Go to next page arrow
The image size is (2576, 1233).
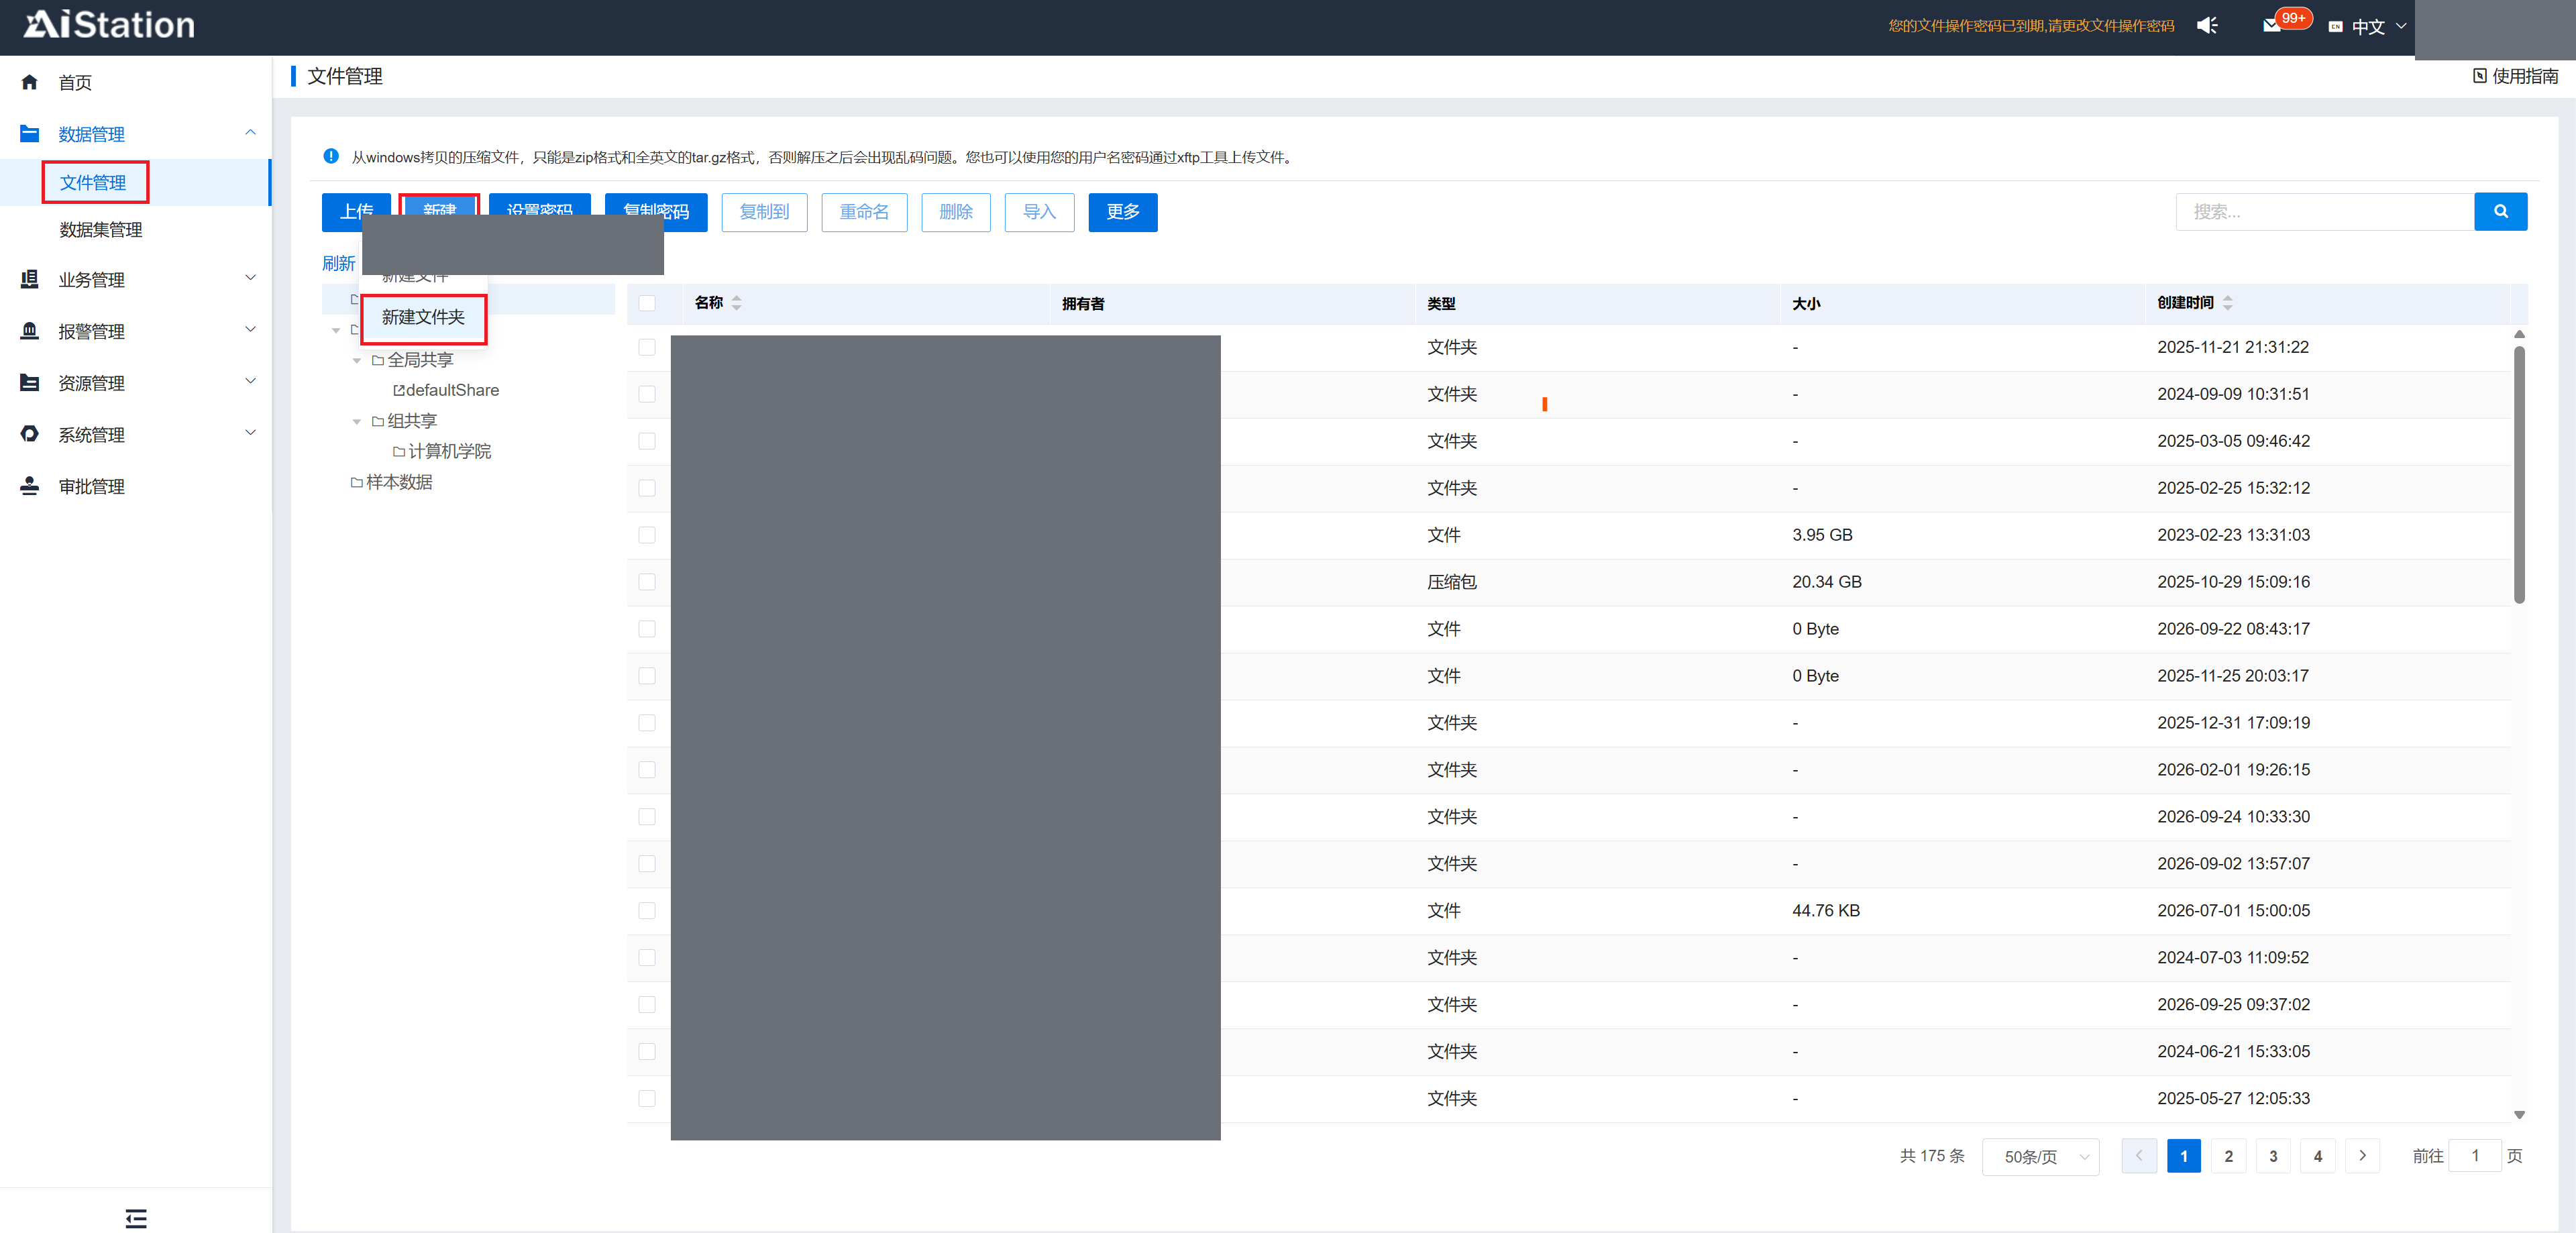[2362, 1155]
